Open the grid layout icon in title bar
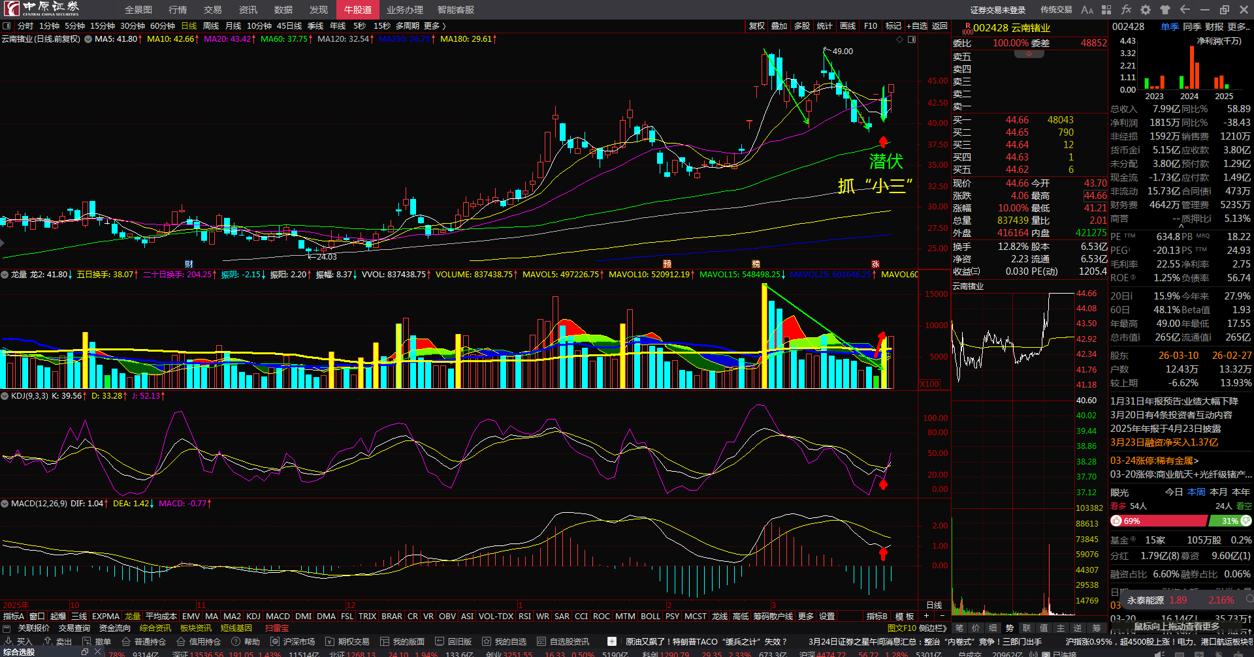This screenshot has height=657, width=1254. coord(1106,10)
